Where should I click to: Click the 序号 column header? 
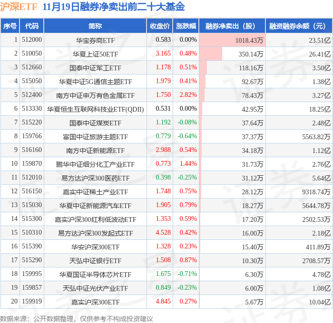(x=10, y=26)
